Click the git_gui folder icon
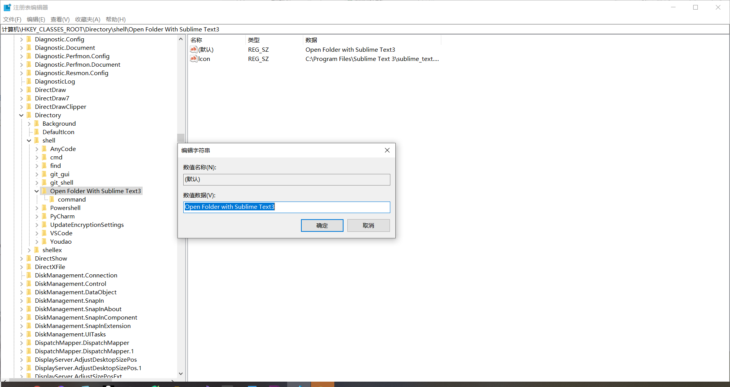 pos(44,174)
